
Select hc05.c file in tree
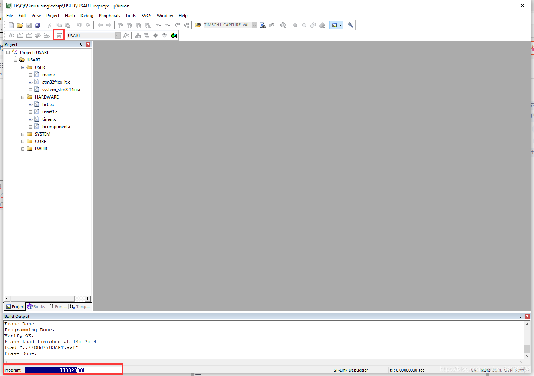click(x=48, y=104)
